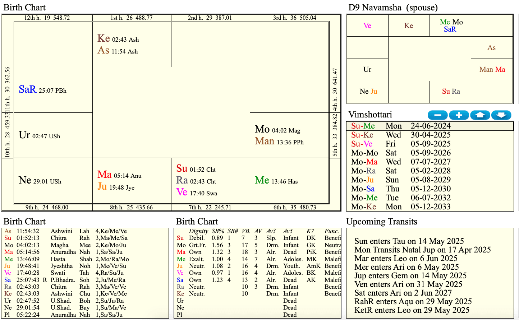Screen dimensions: 519x320
Task: Select the Su-Me 24-06-2024 dasha row
Action: 430,126
